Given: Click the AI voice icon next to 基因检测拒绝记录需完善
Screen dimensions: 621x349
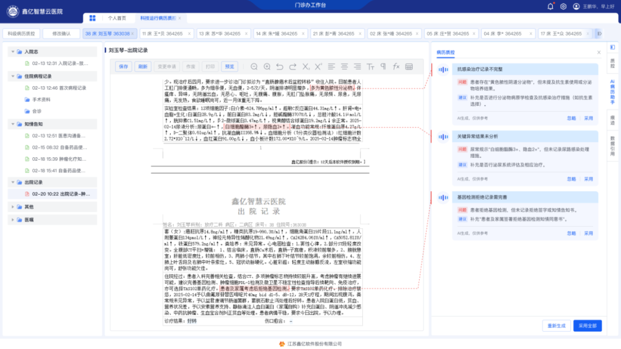Looking at the screenshot, I should pyautogui.click(x=443, y=197).
